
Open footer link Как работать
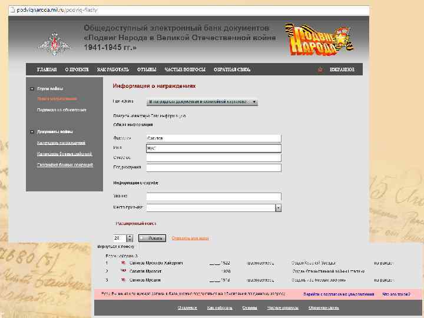(x=220, y=308)
